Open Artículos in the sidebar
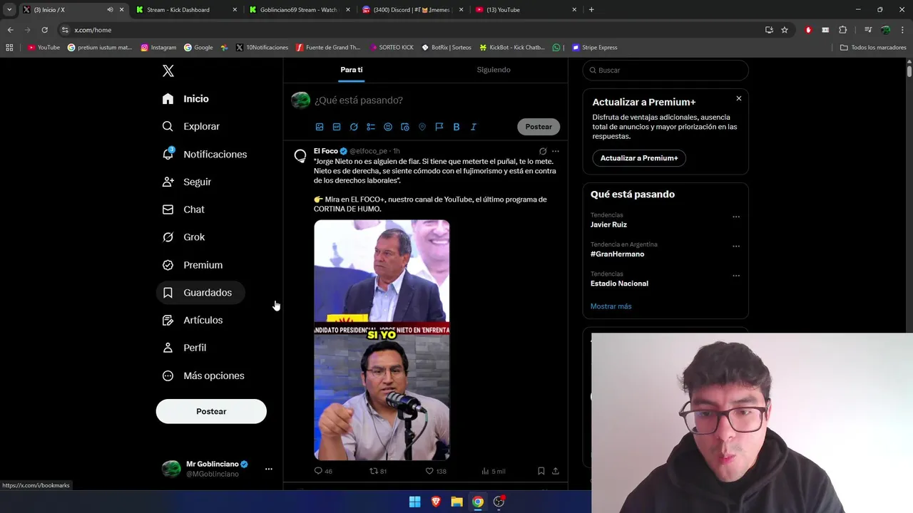The height and width of the screenshot is (513, 913). point(193,320)
